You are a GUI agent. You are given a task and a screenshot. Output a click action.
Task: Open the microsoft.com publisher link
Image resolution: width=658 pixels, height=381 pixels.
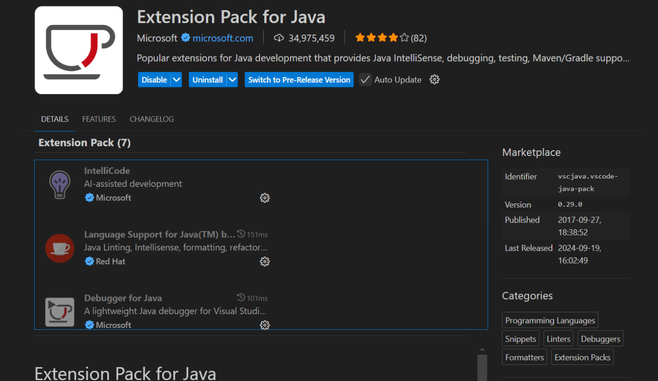[223, 38]
